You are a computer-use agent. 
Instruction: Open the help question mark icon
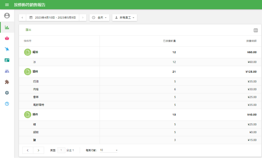point(7,104)
